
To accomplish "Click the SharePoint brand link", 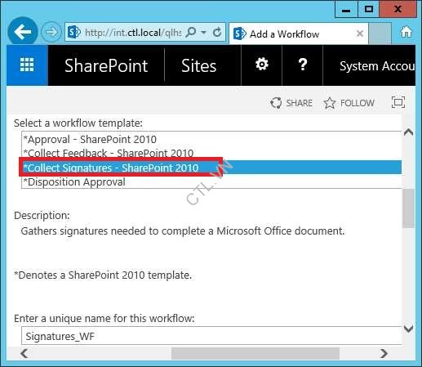I will pos(106,65).
